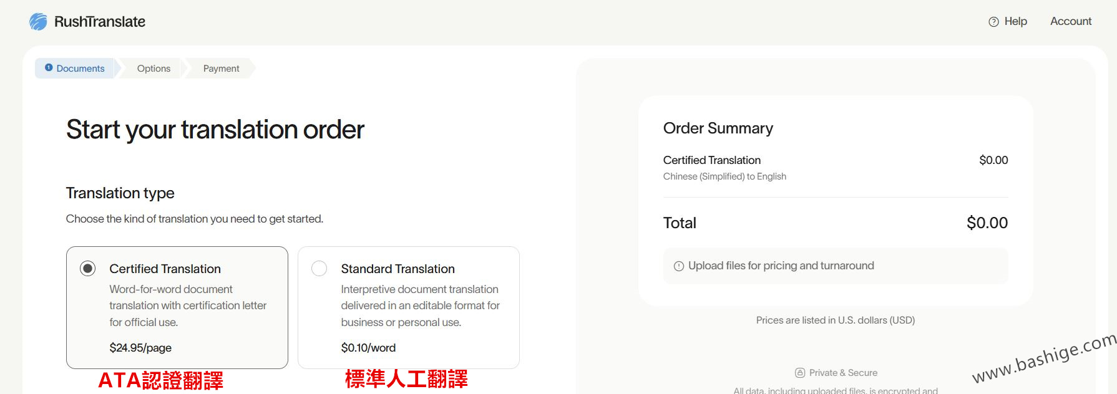Click the lock icon beside Private & Secure

(800, 373)
